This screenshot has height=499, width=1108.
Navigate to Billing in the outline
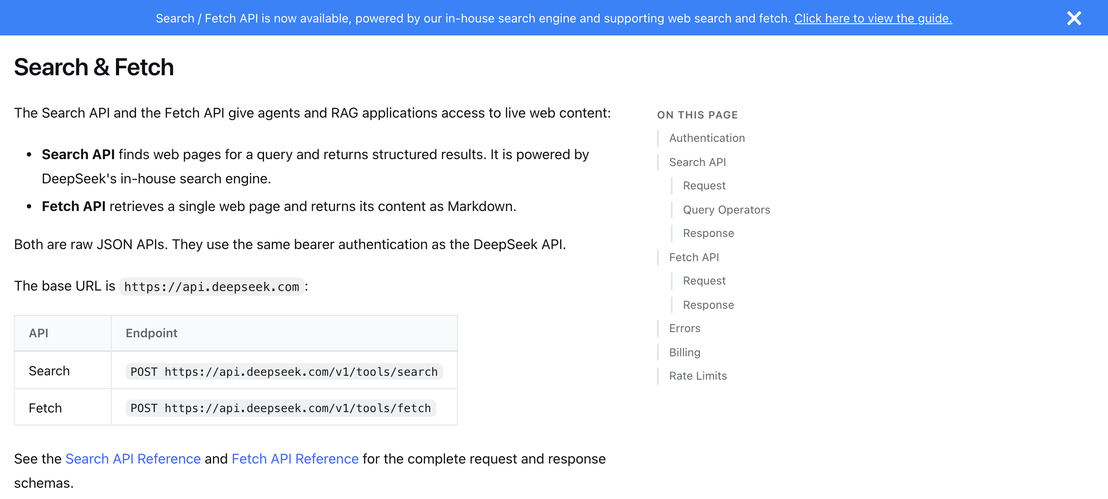click(685, 352)
